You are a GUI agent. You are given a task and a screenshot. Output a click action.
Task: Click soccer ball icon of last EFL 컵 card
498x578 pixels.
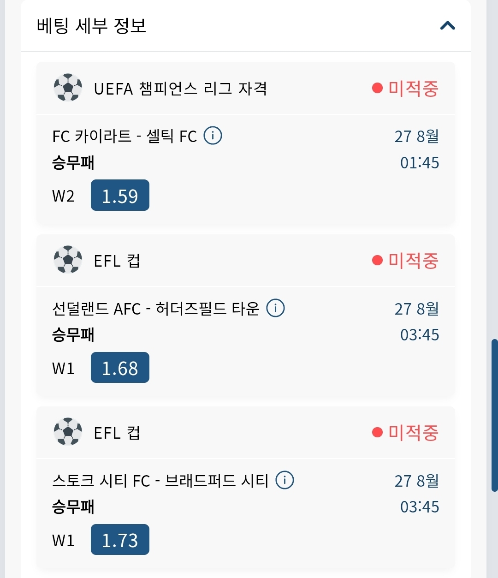click(x=68, y=432)
